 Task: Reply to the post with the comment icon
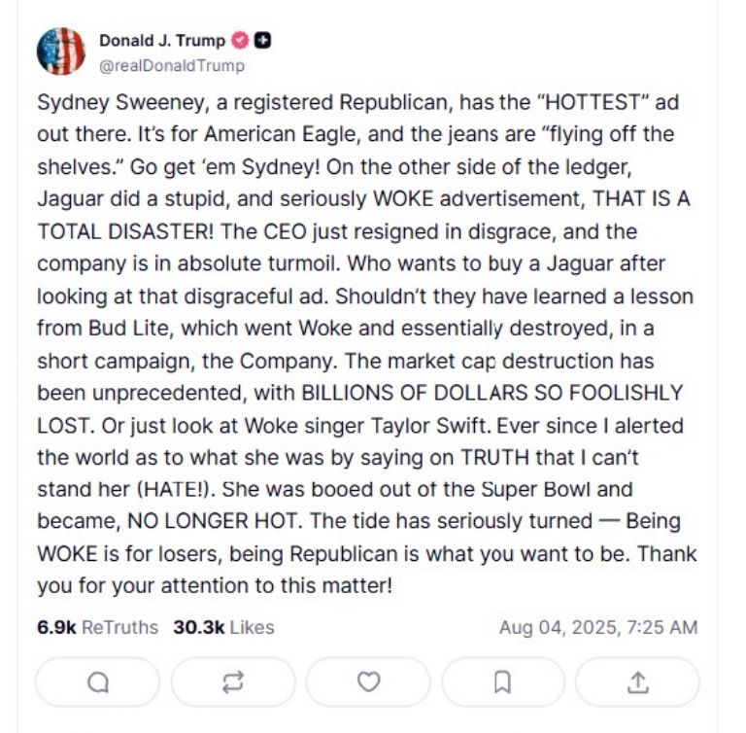point(97,682)
